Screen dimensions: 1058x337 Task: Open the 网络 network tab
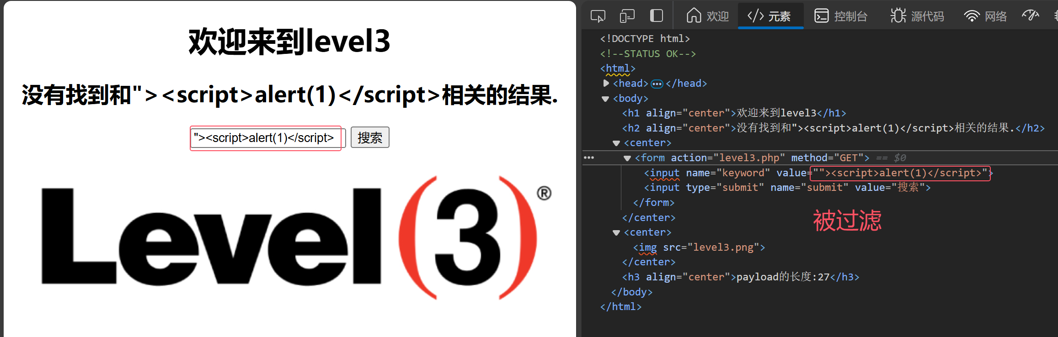(985, 16)
